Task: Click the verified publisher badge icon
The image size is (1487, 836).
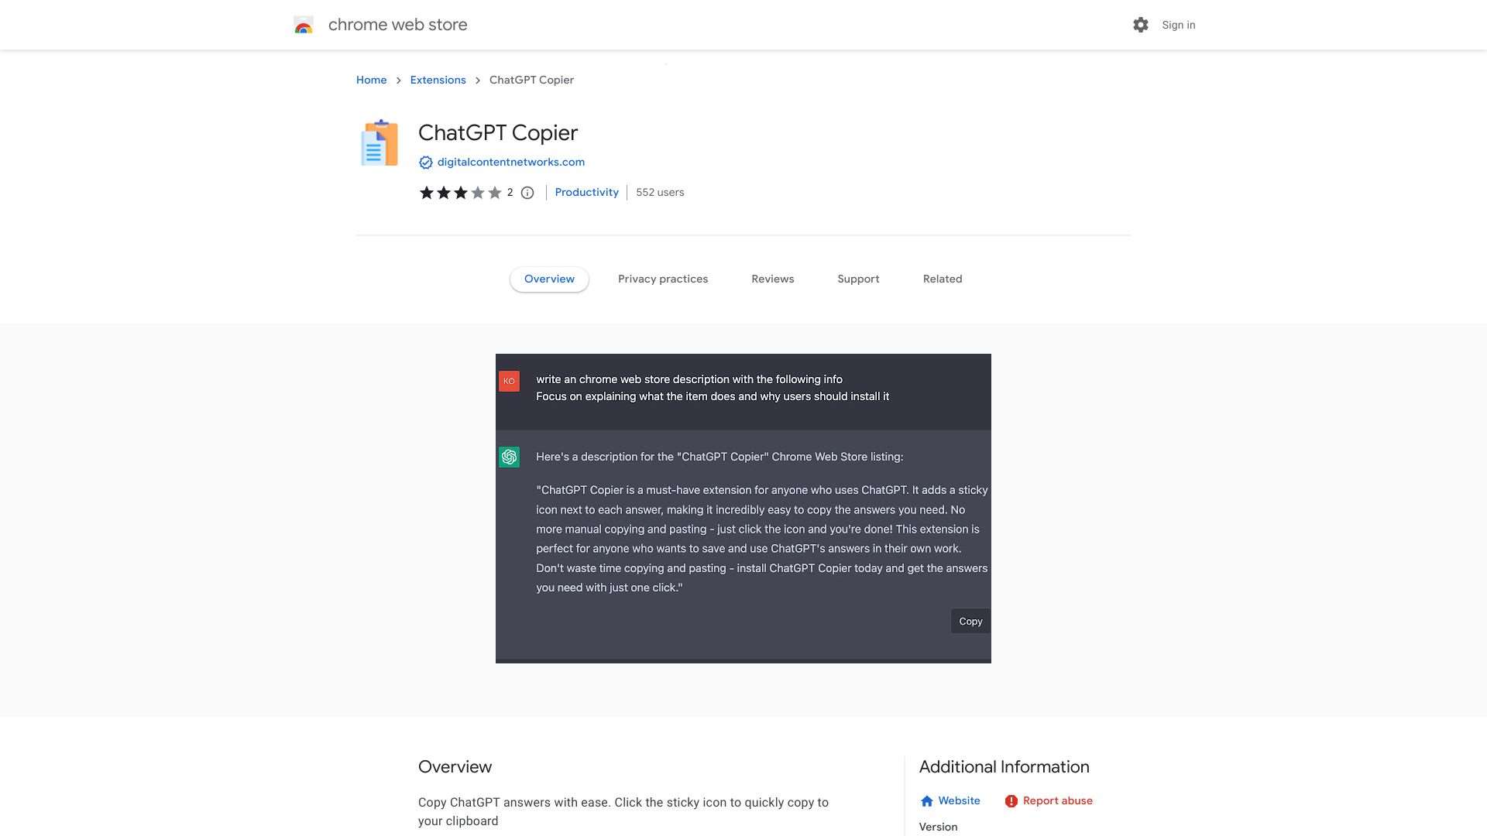Action: [426, 162]
